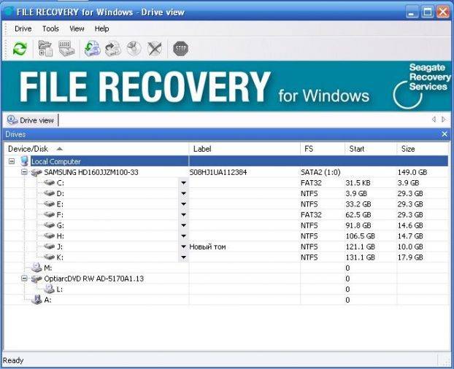Open the dropdown arrow for drive J:

pyautogui.click(x=184, y=247)
